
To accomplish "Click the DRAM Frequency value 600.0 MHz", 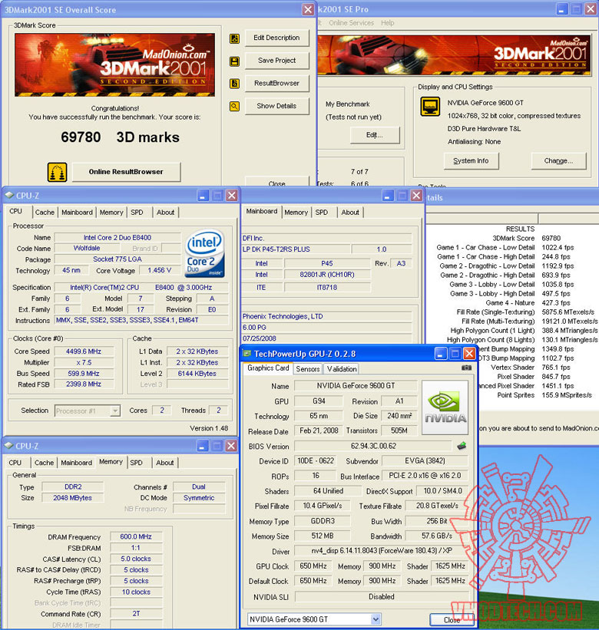I will [x=136, y=537].
